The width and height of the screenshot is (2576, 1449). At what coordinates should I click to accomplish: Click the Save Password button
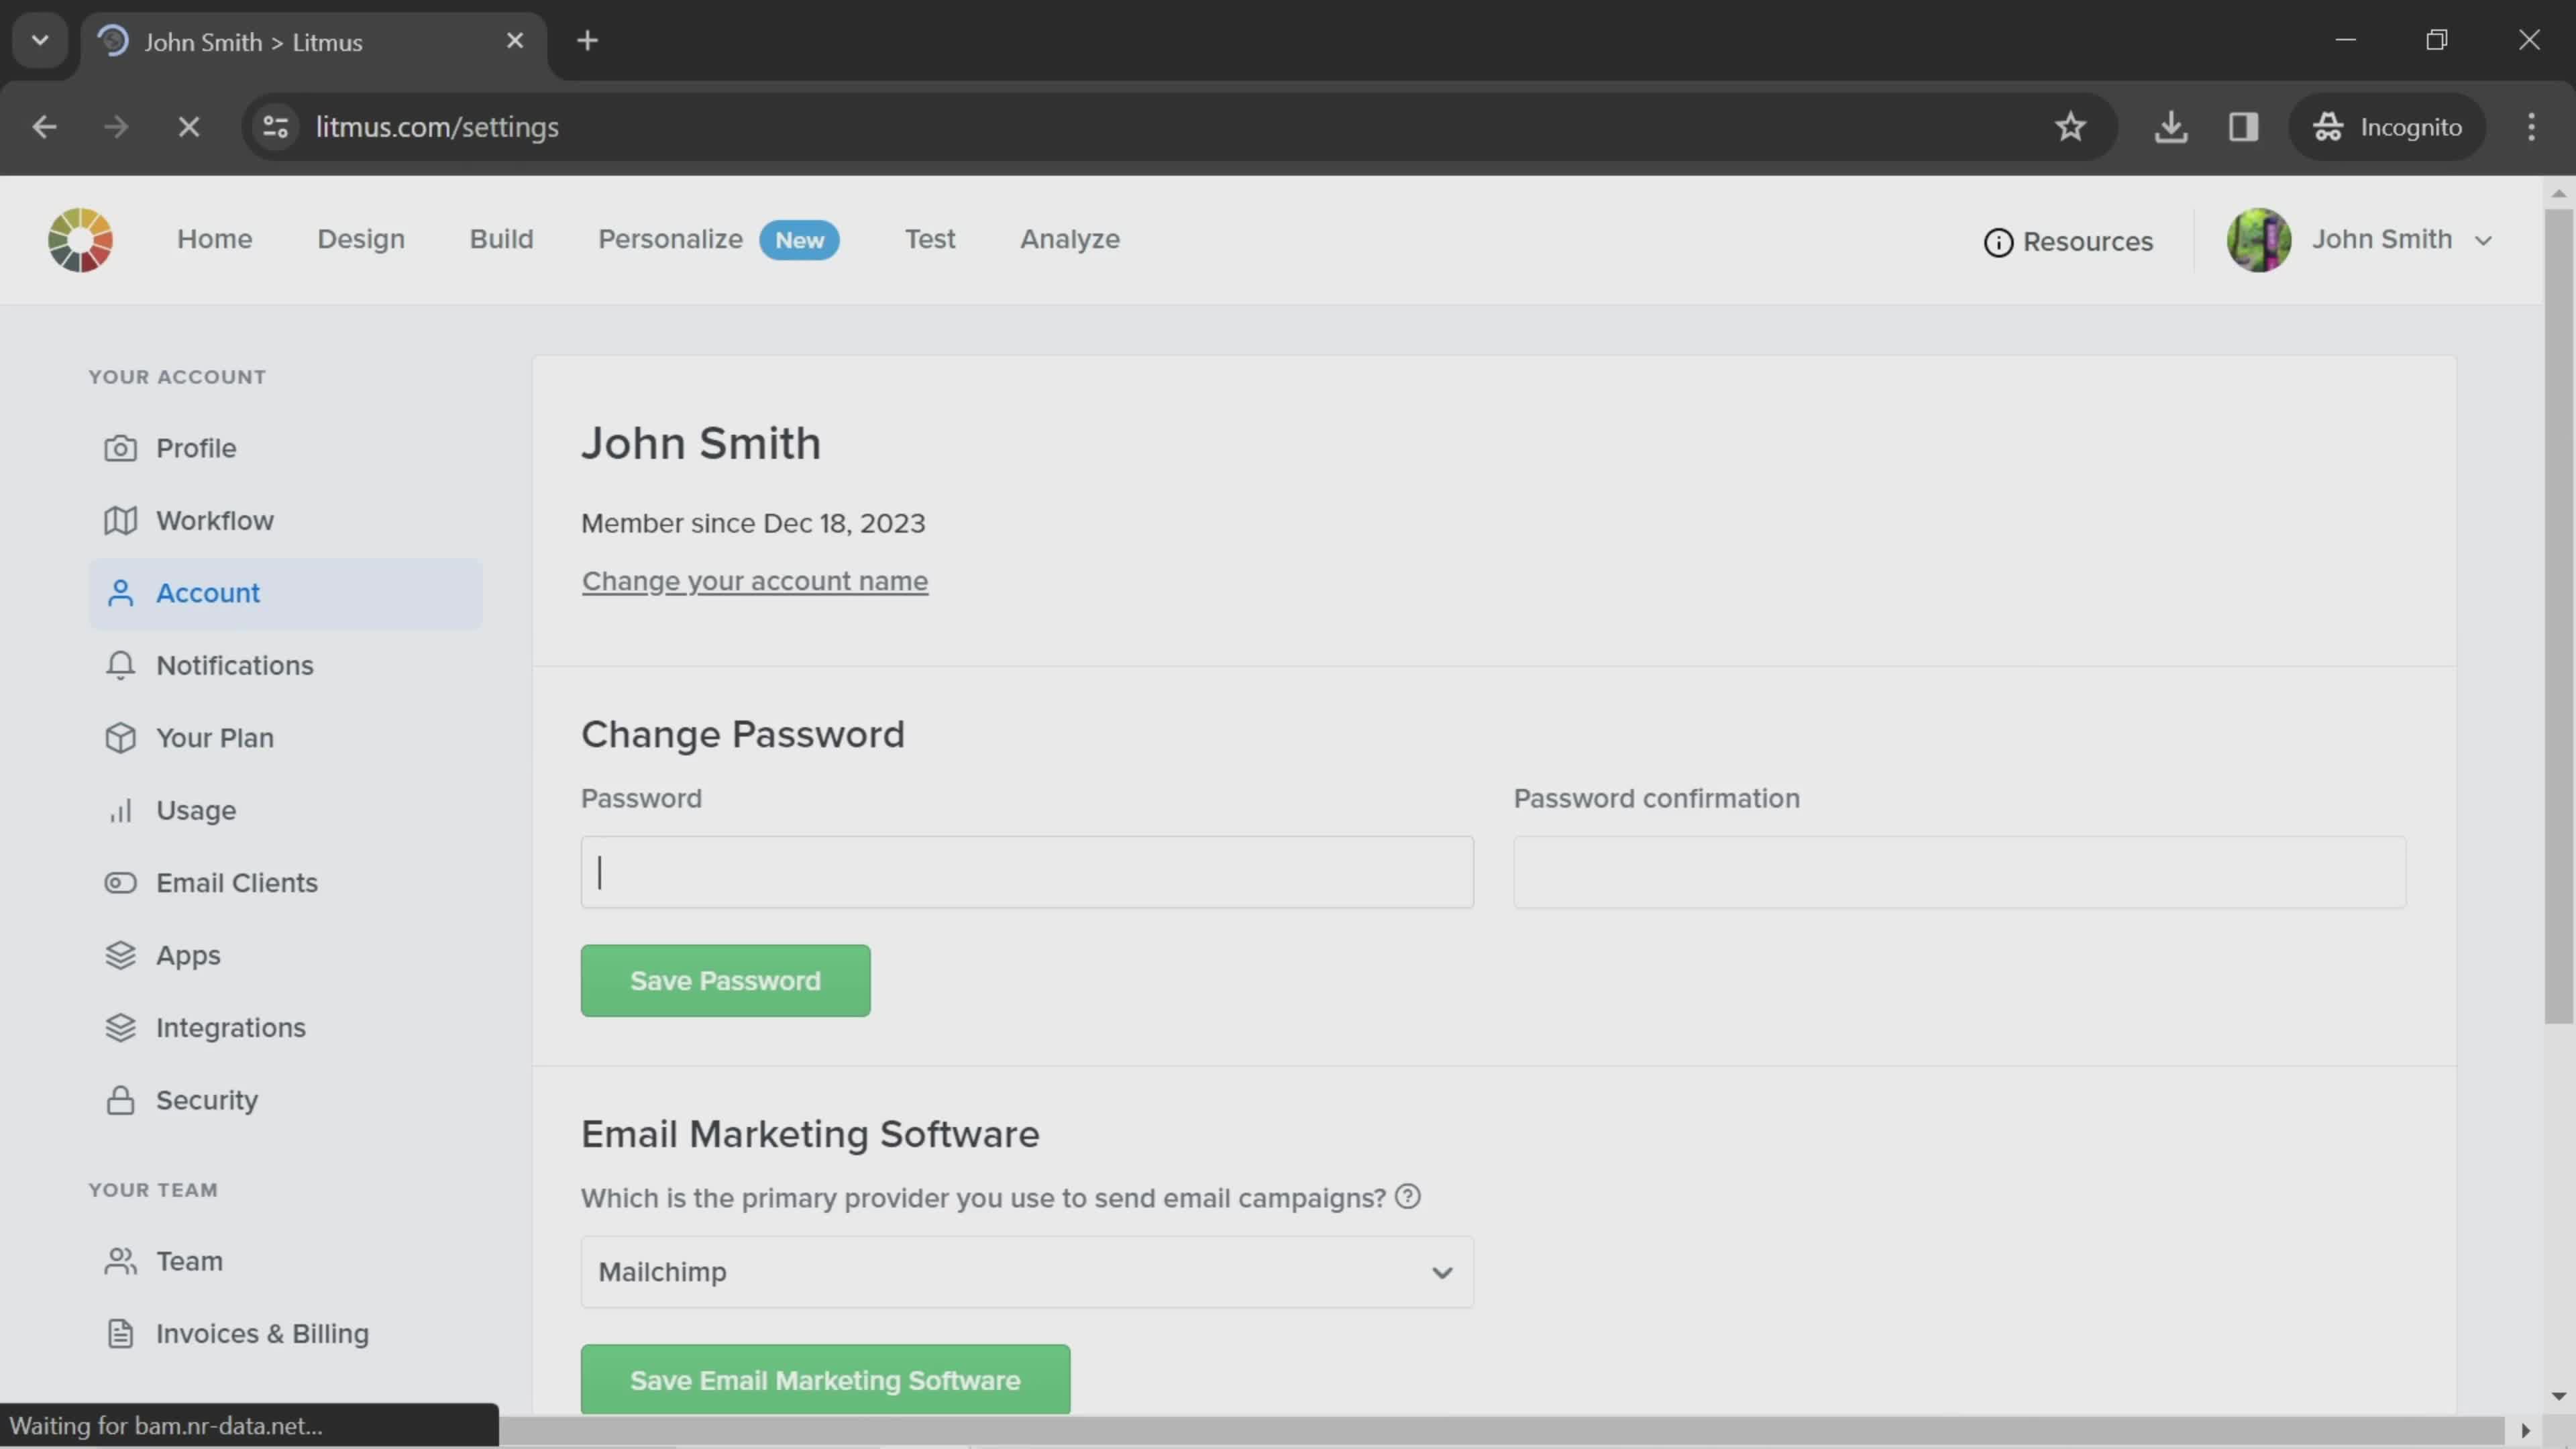(725, 980)
